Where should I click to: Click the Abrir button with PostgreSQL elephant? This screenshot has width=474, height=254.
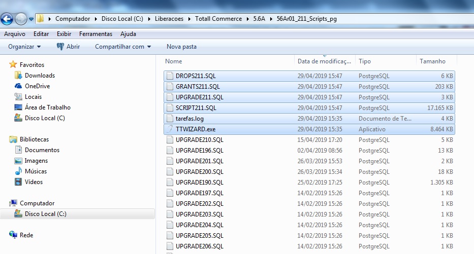point(68,47)
